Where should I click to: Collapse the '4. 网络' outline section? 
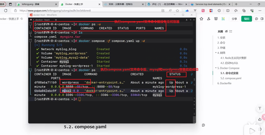point(216,53)
